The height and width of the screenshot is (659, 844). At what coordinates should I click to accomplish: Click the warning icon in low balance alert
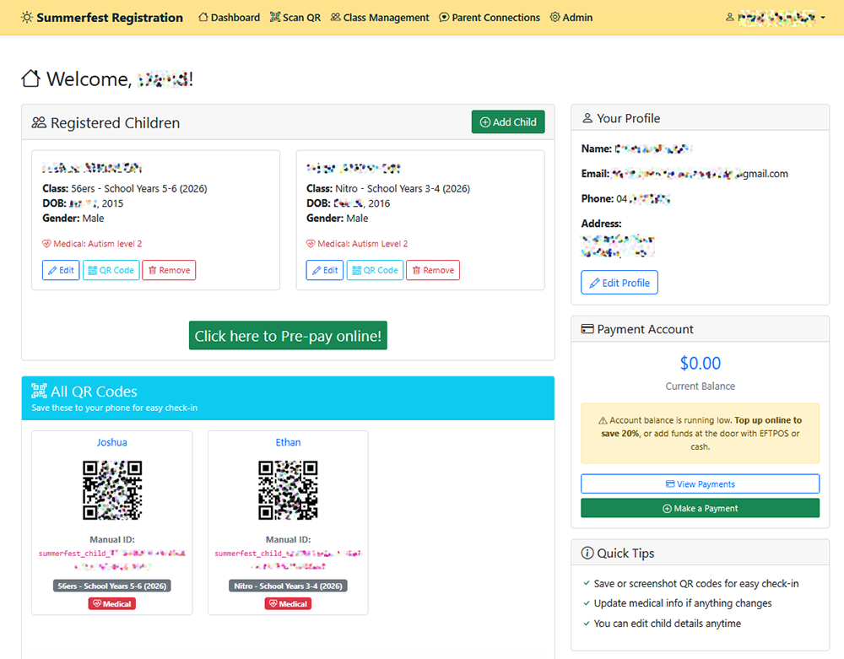click(x=603, y=421)
